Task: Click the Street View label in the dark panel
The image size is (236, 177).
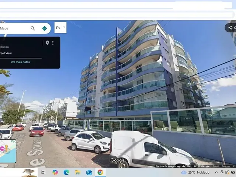Action: (x=6, y=53)
